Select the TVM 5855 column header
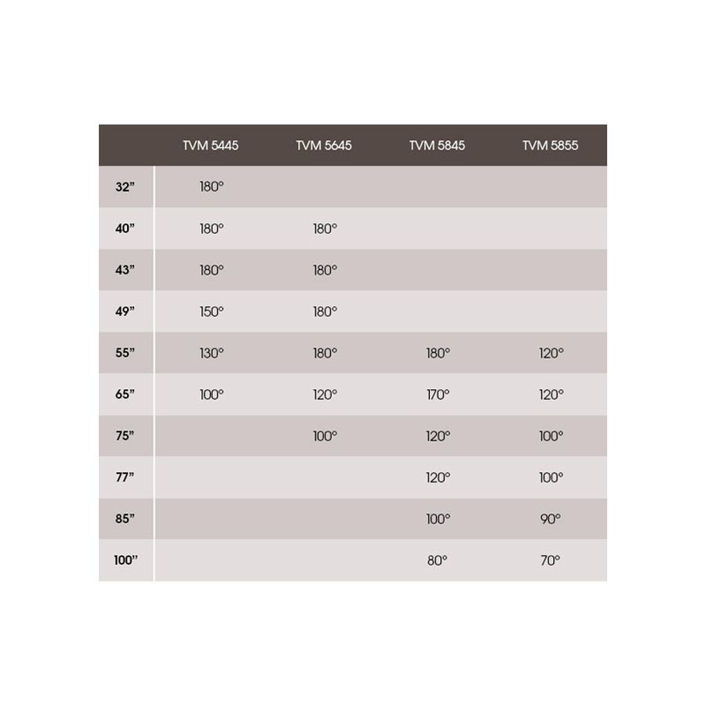The width and height of the screenshot is (706, 706). pos(550,145)
